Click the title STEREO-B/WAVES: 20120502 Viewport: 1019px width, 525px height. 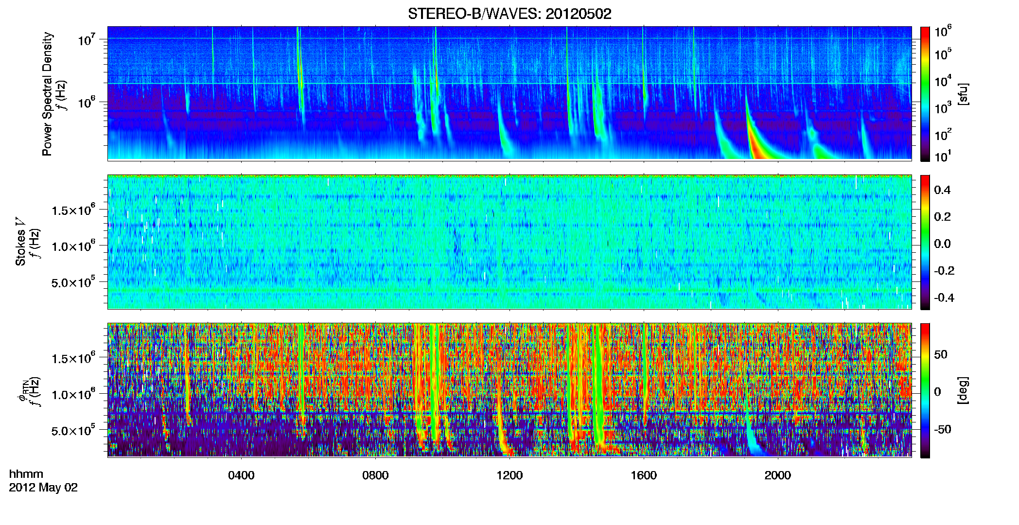point(509,14)
